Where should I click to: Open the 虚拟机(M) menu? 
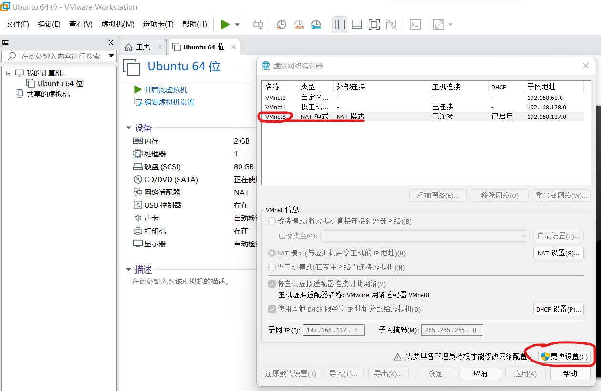pyautogui.click(x=117, y=24)
